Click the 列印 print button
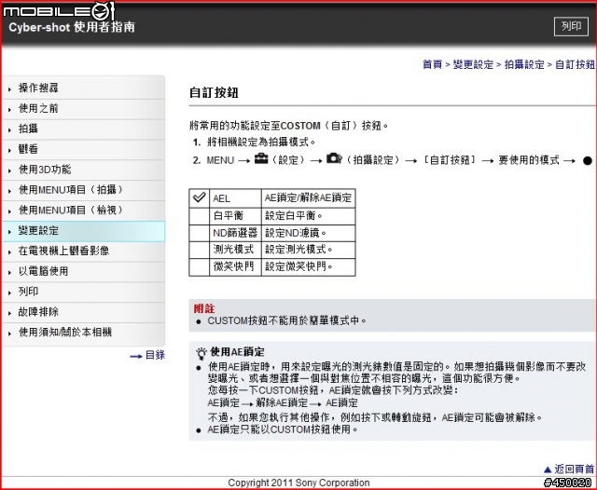597x490 pixels. click(x=571, y=26)
